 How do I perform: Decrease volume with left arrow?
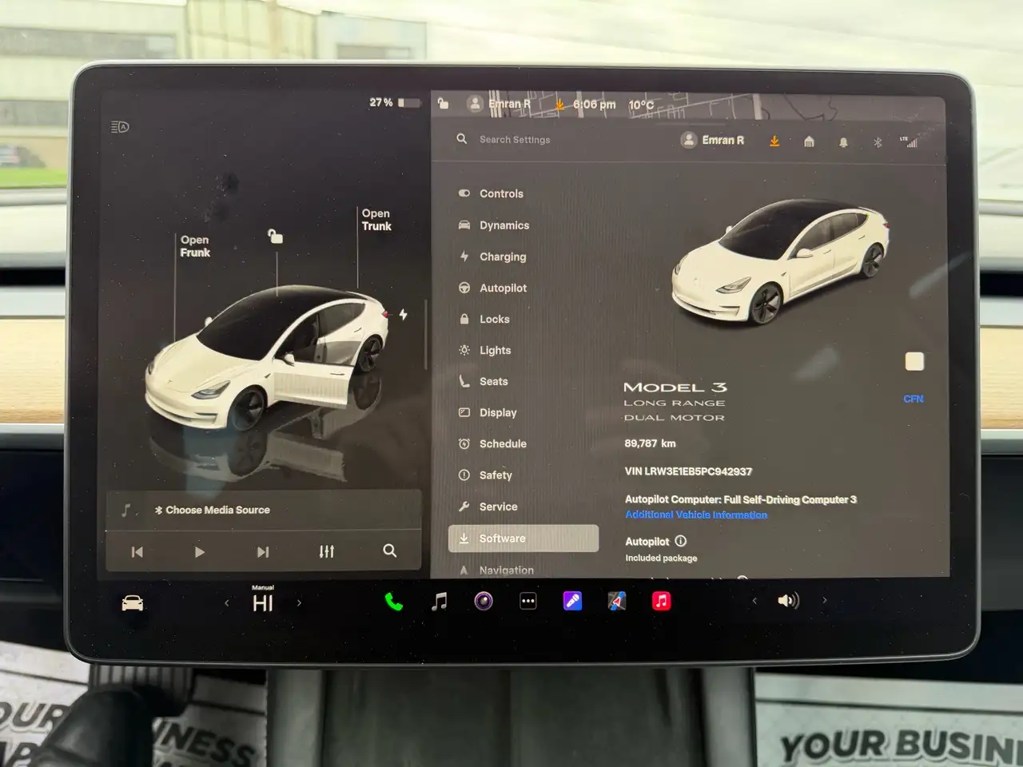(754, 601)
